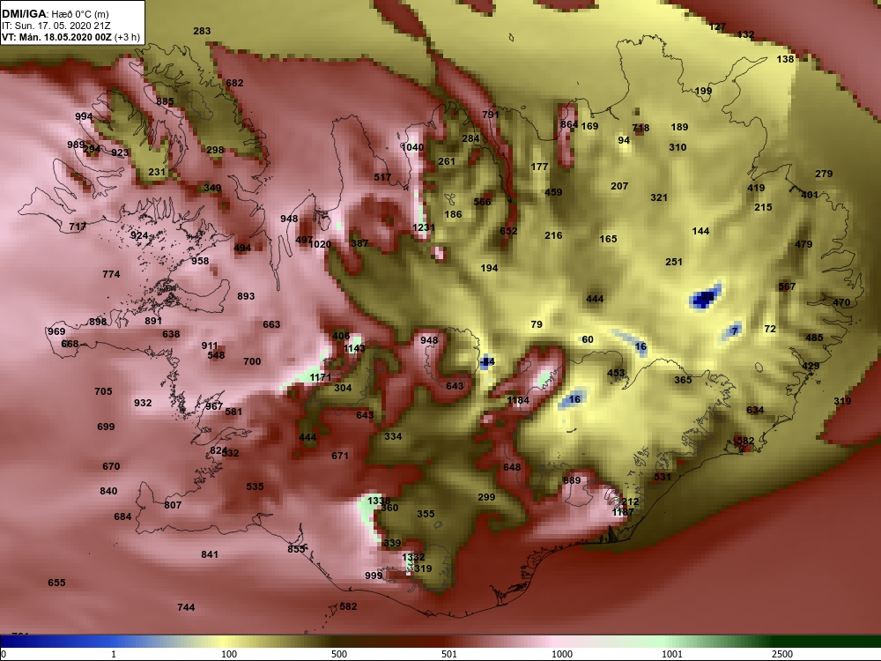The height and width of the screenshot is (661, 881).
Task: Click the map value '479'
Action: tap(803, 244)
